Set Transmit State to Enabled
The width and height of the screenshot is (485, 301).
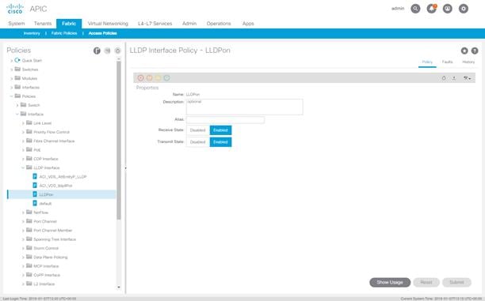point(220,142)
